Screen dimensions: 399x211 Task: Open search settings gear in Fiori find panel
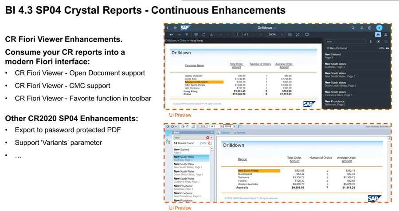[x=386, y=42]
